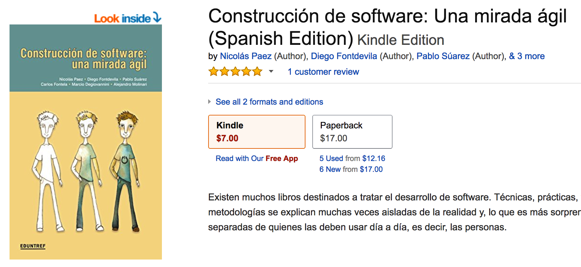Expand See all 2 formats triangle
581x267 pixels.
point(210,102)
